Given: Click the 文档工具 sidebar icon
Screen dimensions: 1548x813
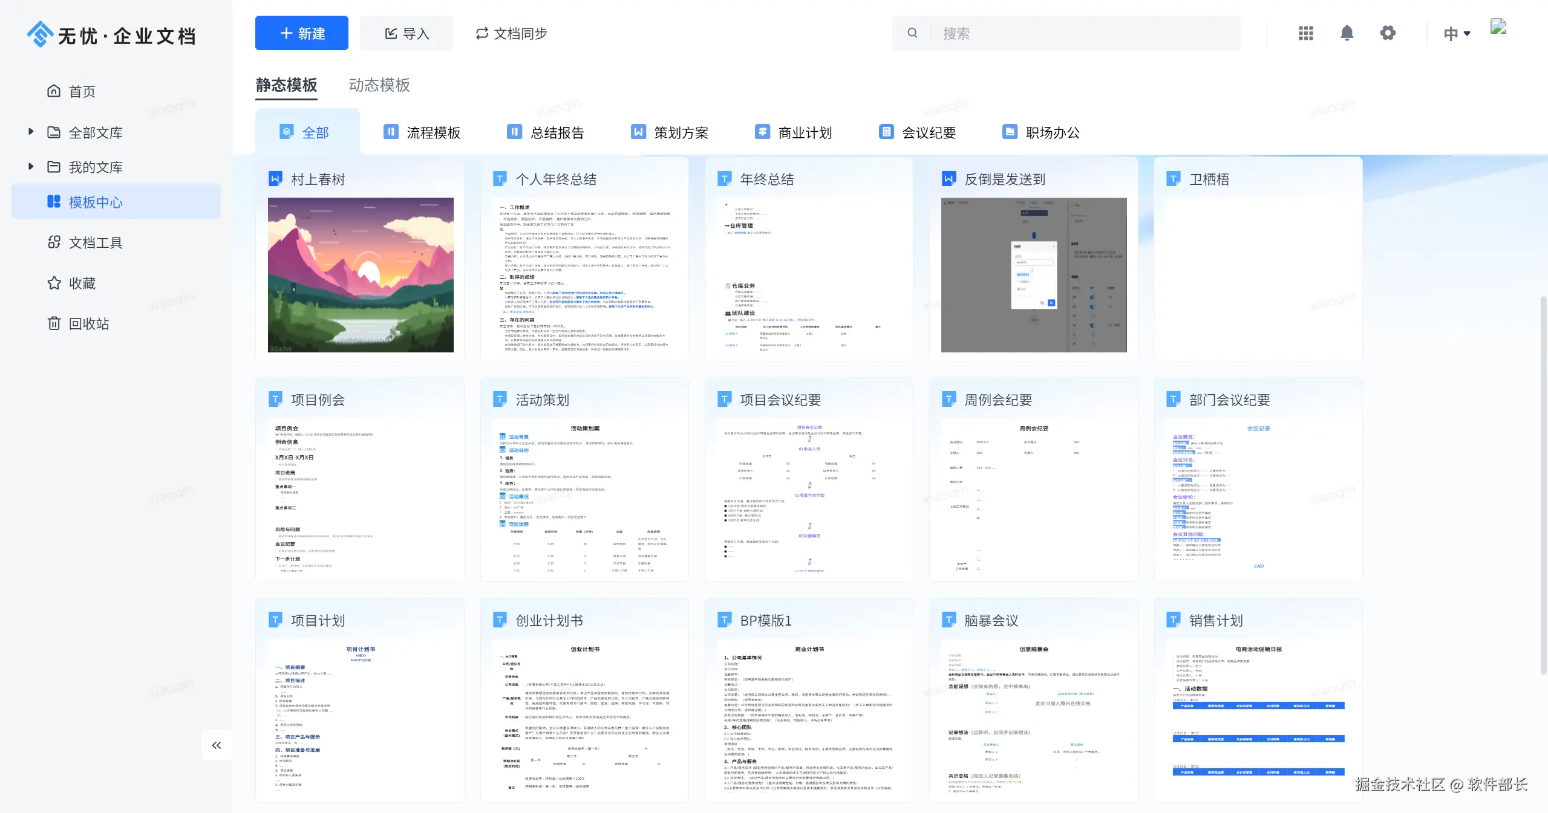Looking at the screenshot, I should (x=54, y=242).
